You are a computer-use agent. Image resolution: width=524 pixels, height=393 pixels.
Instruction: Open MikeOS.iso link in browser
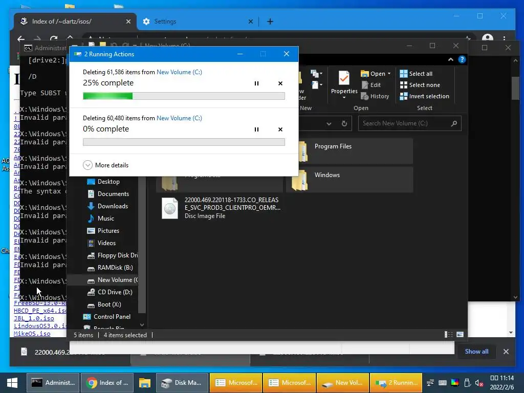tap(32, 334)
